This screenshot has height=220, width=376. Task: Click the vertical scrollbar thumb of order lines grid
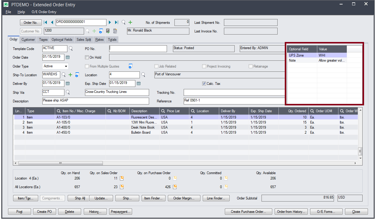click(360, 151)
